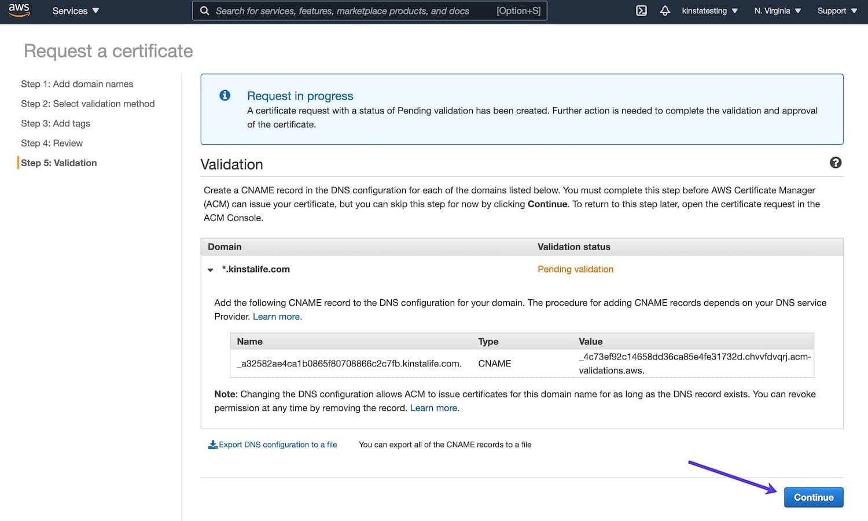868x521 pixels.
Task: Select Step 2: Select validation method
Action: pos(88,104)
